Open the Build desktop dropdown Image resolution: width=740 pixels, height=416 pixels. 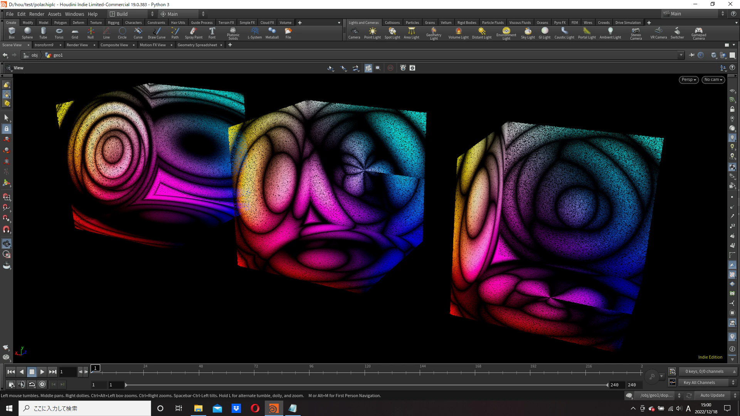click(x=131, y=14)
